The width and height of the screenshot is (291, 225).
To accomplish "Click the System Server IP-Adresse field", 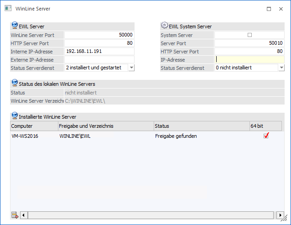I will point(249,59).
